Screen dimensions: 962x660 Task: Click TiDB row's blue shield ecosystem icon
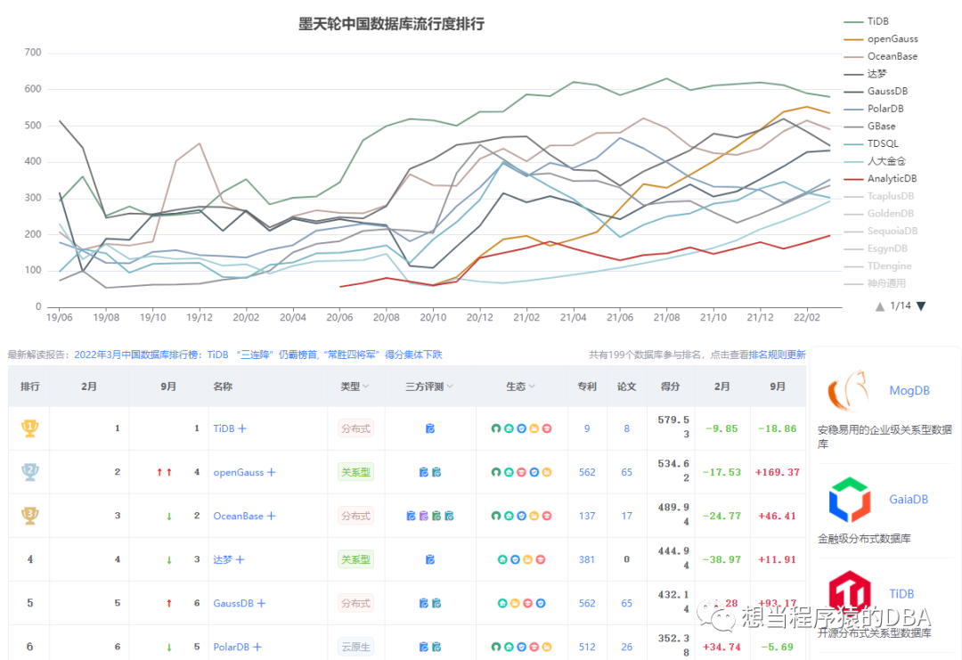click(x=521, y=428)
